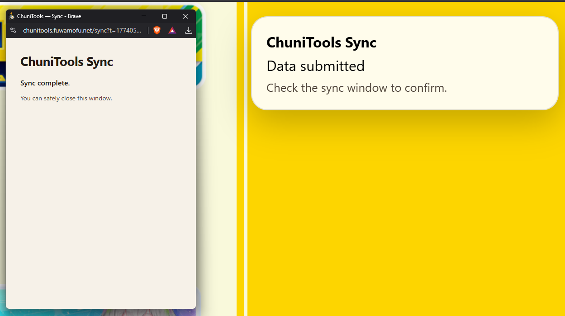Click "You can safely close this window." text
565x316 pixels.
pos(66,98)
